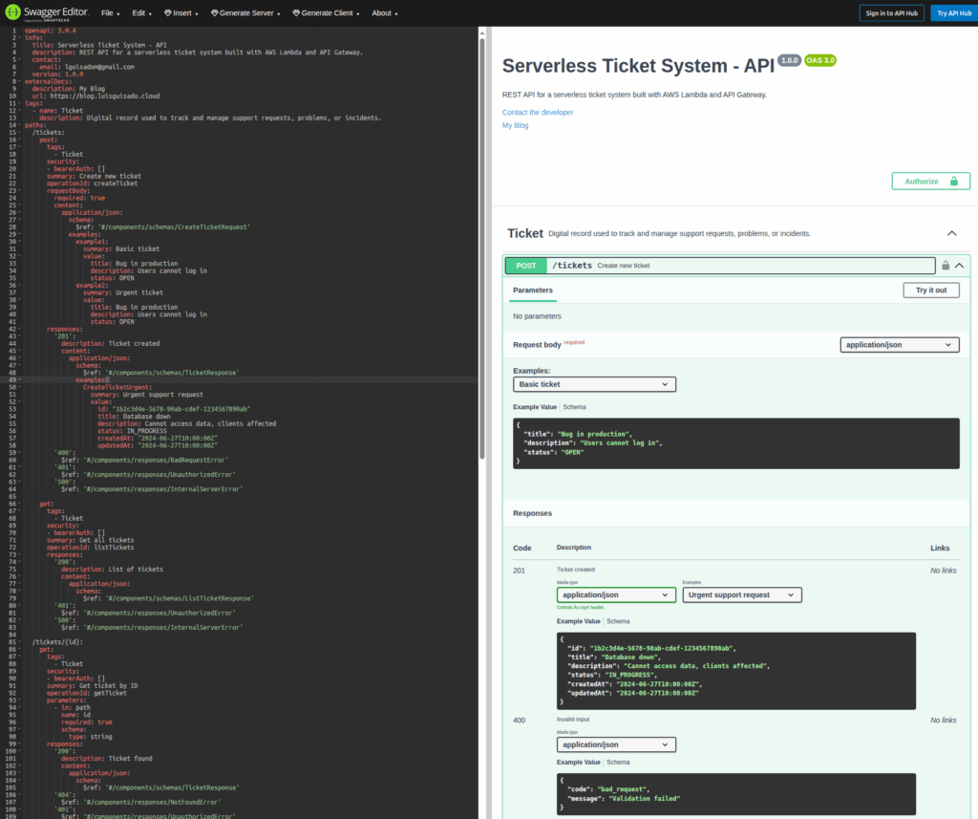Click the OAS 3.0 version badge

click(820, 60)
